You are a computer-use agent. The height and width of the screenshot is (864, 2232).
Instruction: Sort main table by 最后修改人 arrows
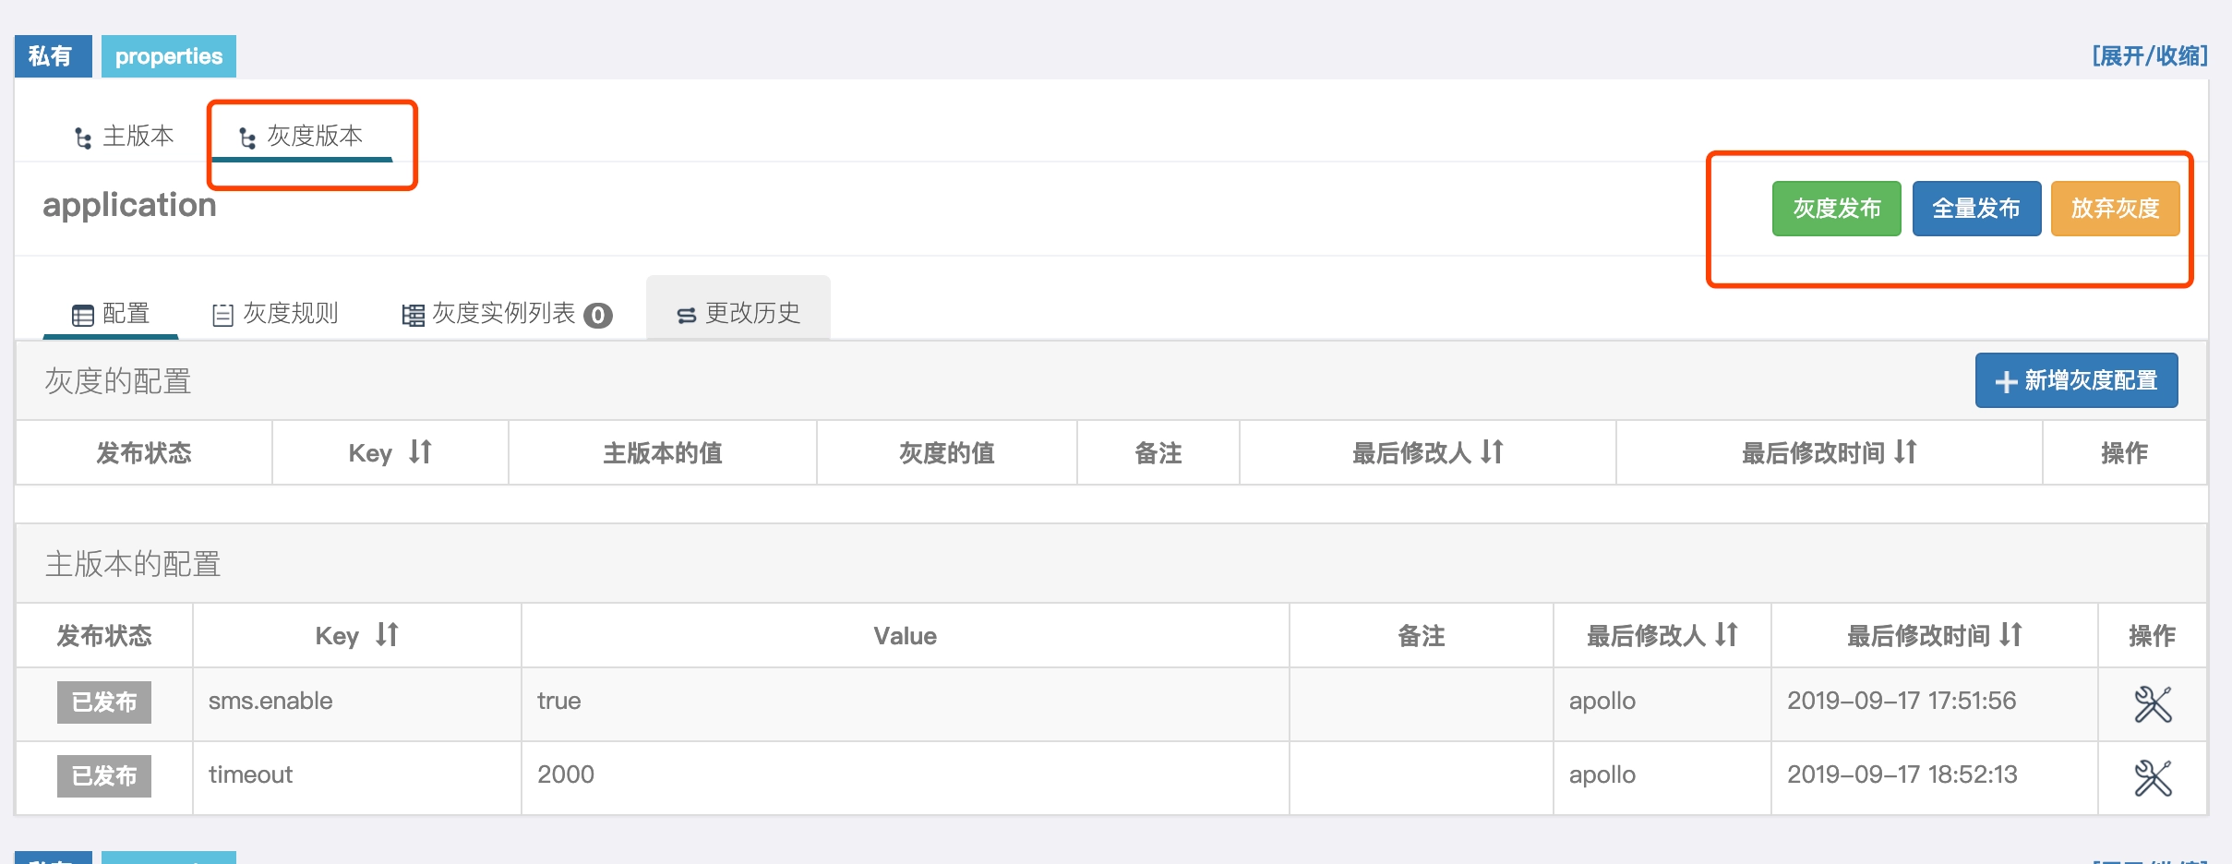[1727, 634]
